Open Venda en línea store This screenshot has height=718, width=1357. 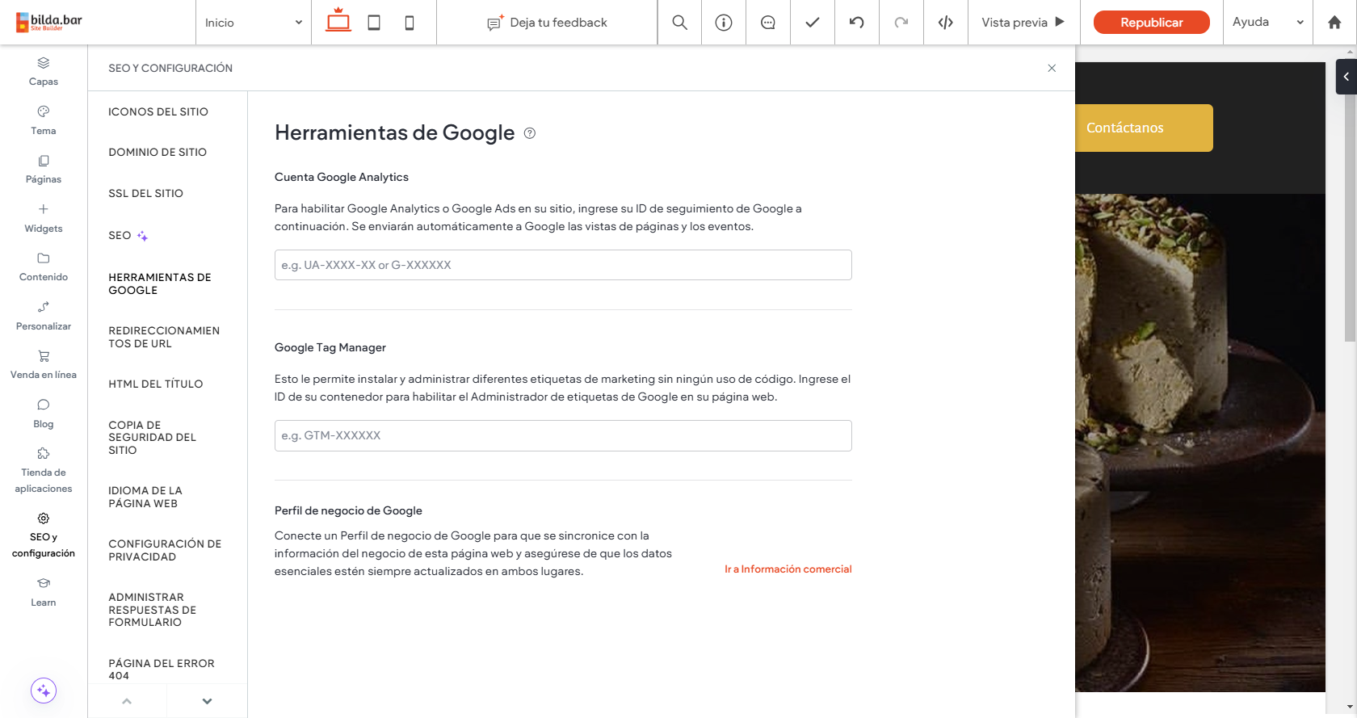click(44, 364)
